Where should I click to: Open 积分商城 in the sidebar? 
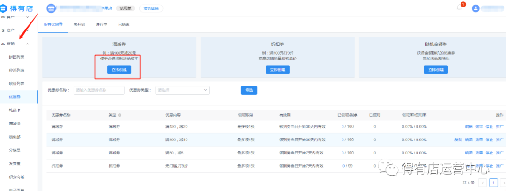(x=17, y=177)
